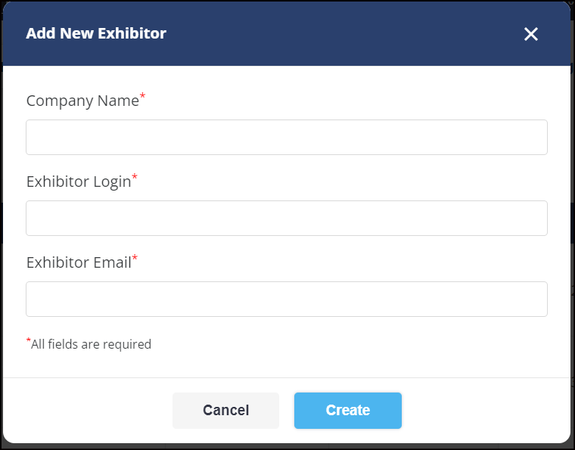
Task: Select the Exhibitor Email input field
Action: point(287,299)
